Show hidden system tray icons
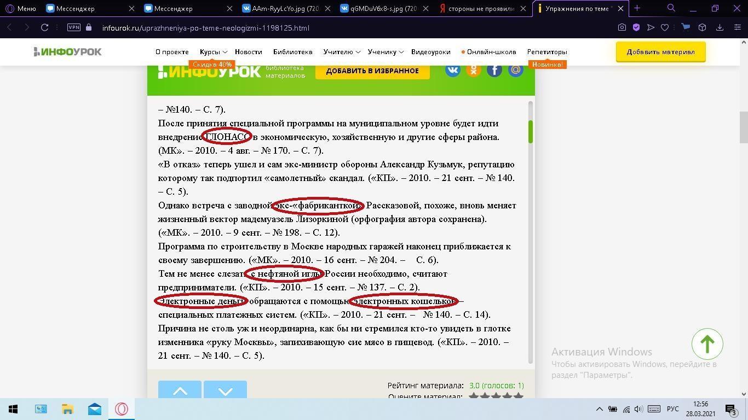 (599, 409)
